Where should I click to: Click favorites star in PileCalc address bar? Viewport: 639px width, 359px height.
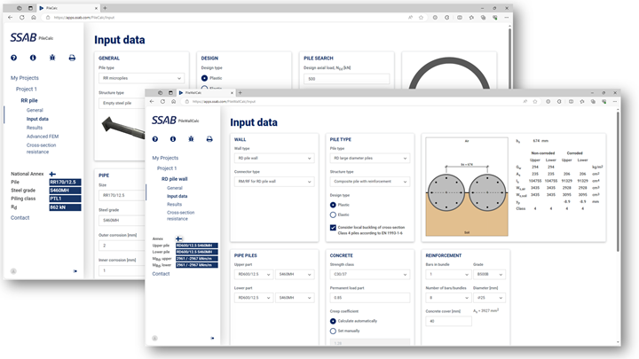coord(421,18)
